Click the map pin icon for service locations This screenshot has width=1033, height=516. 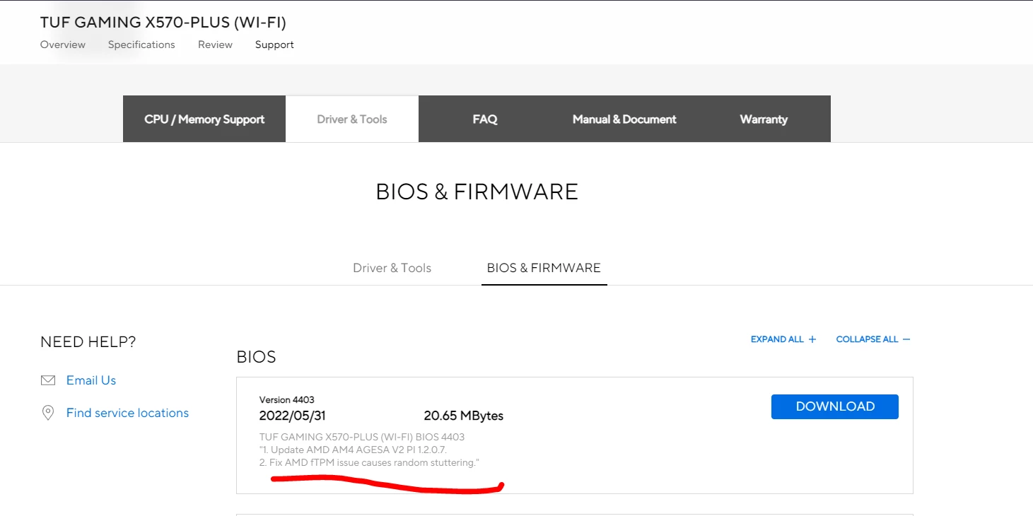coord(48,413)
